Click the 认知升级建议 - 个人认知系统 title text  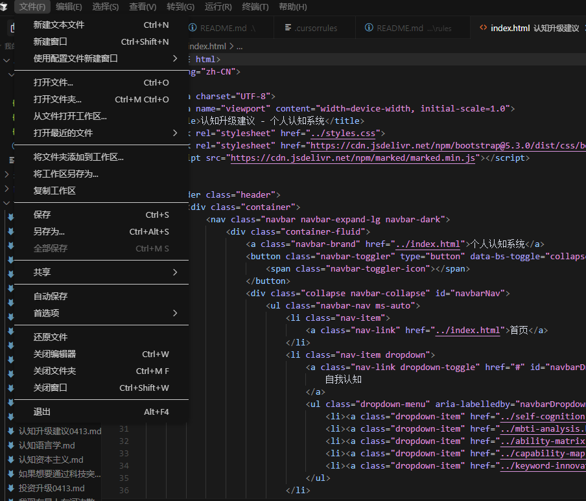pos(263,121)
